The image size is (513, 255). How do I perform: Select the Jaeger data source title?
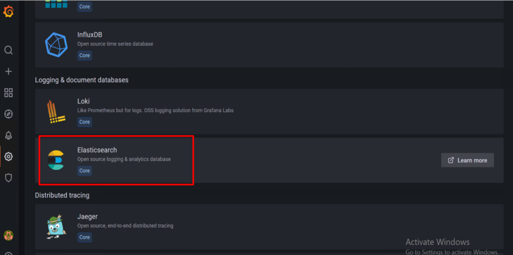coord(88,216)
